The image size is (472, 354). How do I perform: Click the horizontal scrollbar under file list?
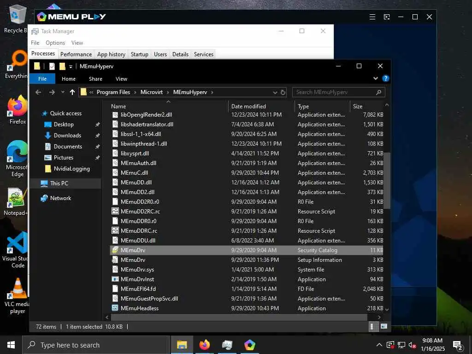[239, 317]
